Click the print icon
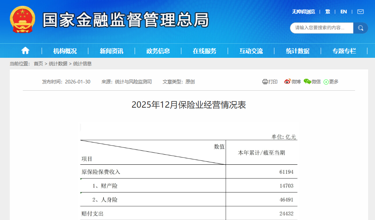 pyautogui.click(x=265, y=82)
